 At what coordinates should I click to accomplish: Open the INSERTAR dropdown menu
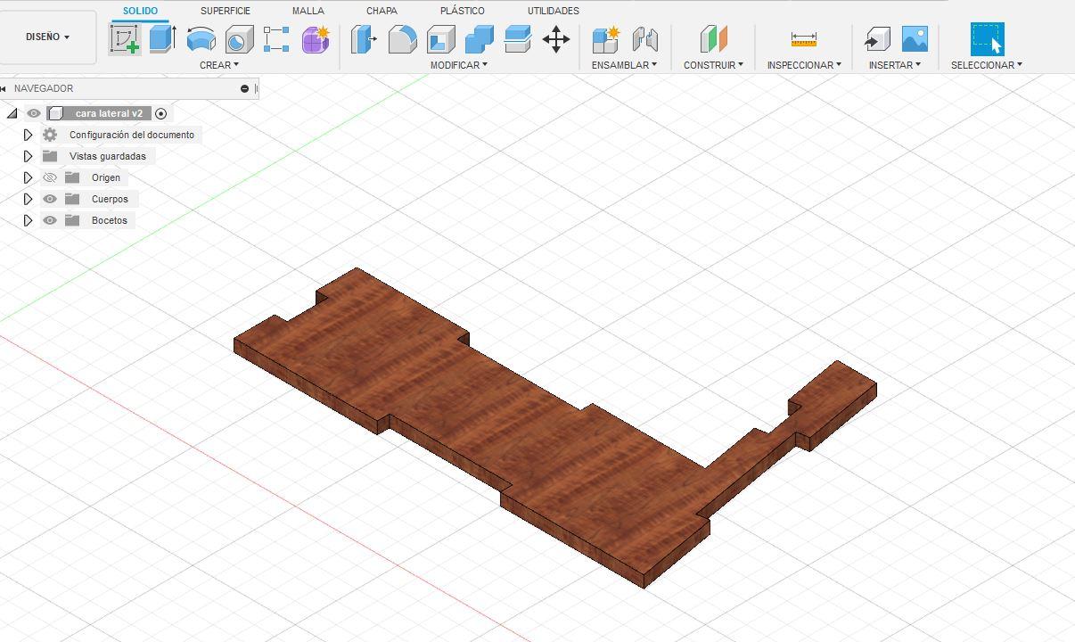pos(895,65)
